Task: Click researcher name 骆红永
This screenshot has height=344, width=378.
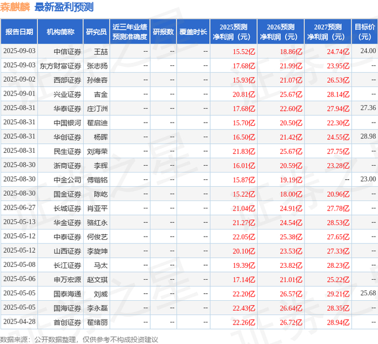Action: tap(97, 222)
